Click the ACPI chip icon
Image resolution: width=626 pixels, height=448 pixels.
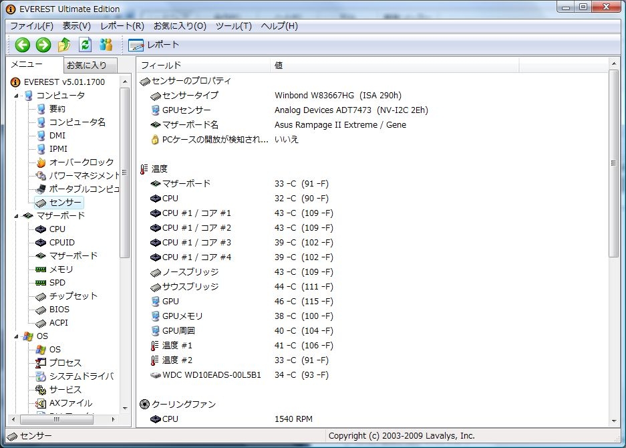pyautogui.click(x=41, y=323)
